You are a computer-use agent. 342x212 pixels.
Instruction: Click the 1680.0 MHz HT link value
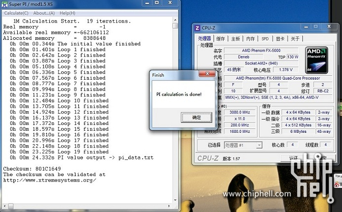pyautogui.click(x=240, y=131)
